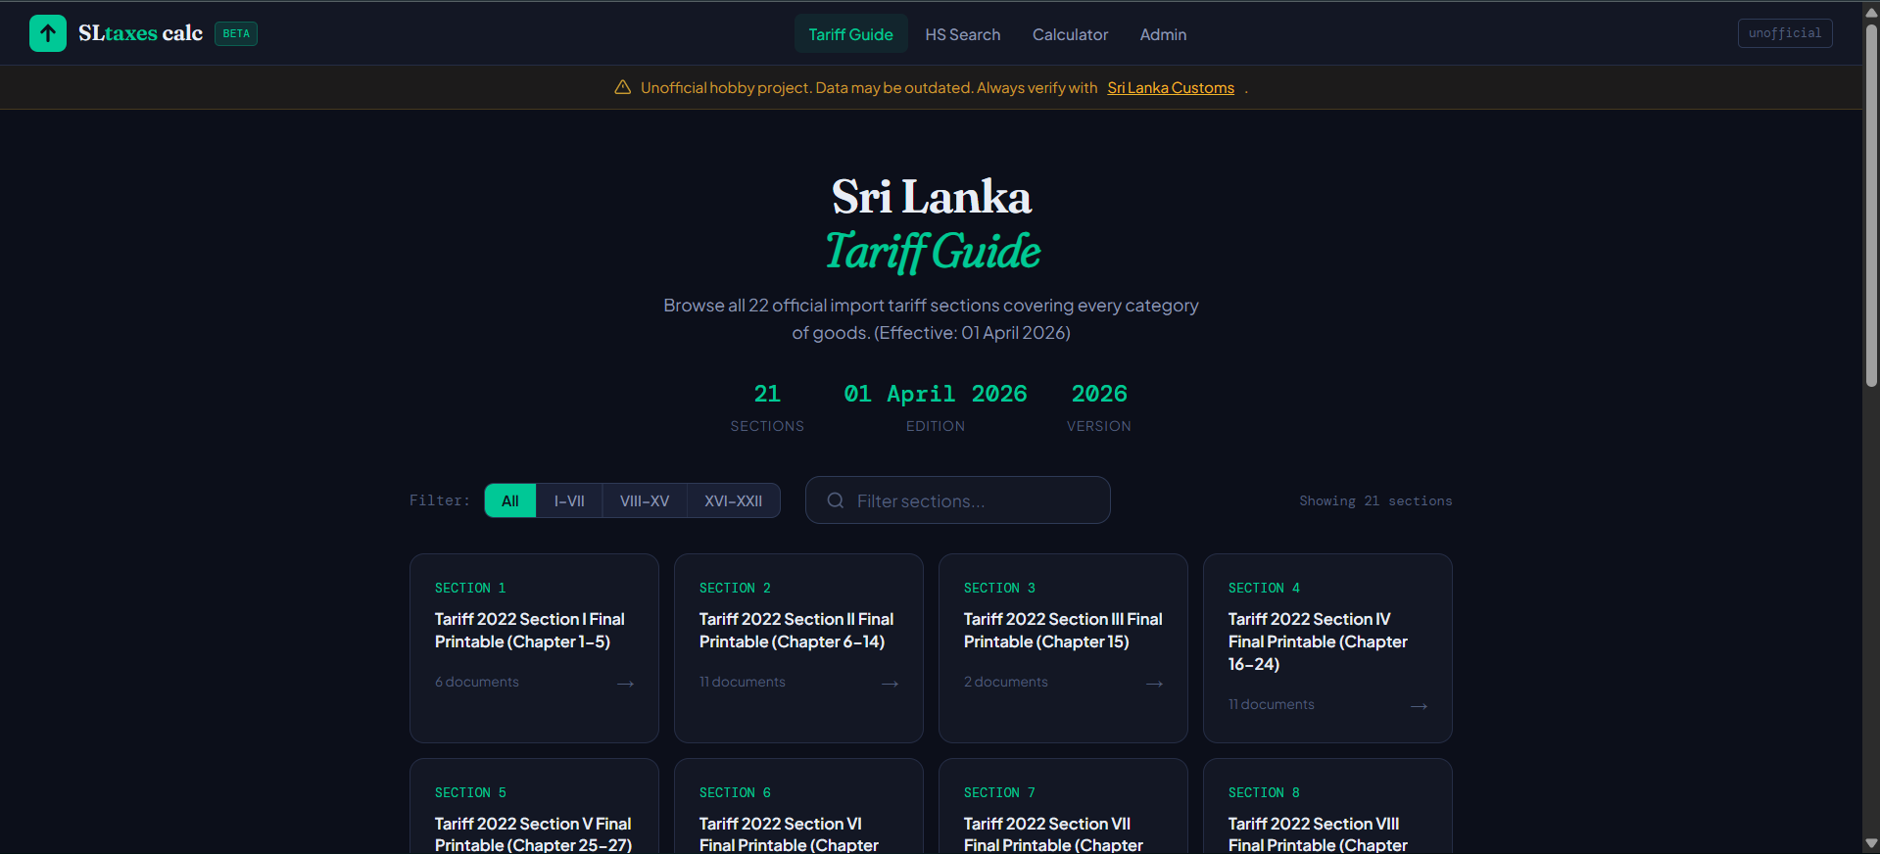Click the scrollbar up arrow
The image size is (1880, 854).
pyautogui.click(x=1871, y=12)
